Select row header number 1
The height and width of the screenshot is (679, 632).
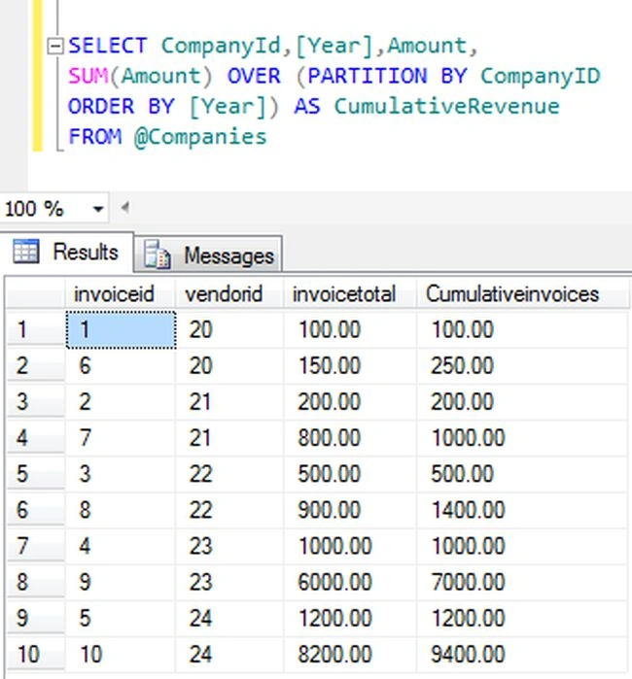click(x=36, y=329)
